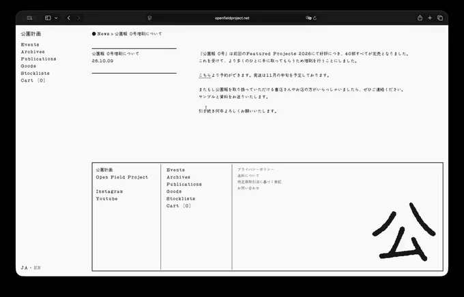Screen dimensions: 464x297
Task: Click the article title above date 26.10.09
Action: [115, 54]
